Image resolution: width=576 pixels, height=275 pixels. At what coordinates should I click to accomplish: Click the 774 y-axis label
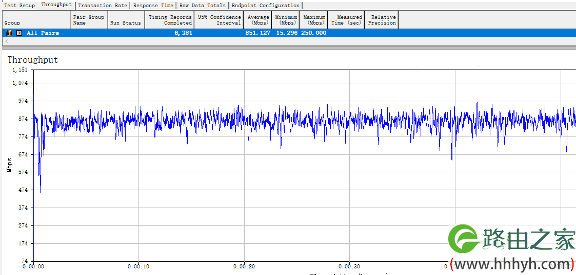click(x=23, y=136)
